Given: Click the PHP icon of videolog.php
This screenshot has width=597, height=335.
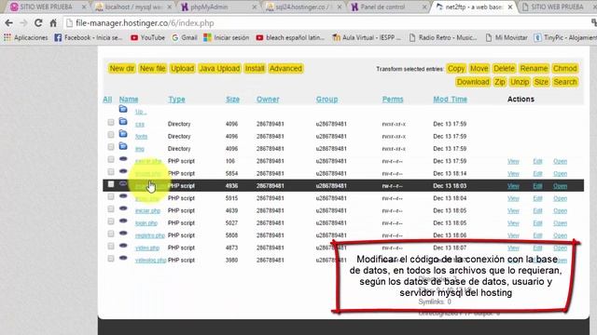Looking at the screenshot, I should pyautogui.click(x=123, y=258).
